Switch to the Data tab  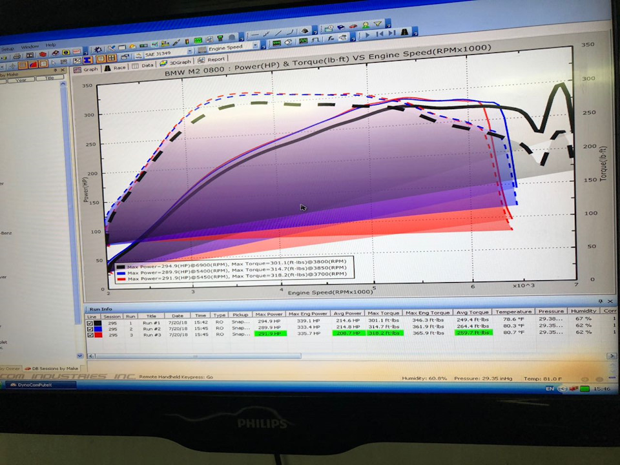143,66
